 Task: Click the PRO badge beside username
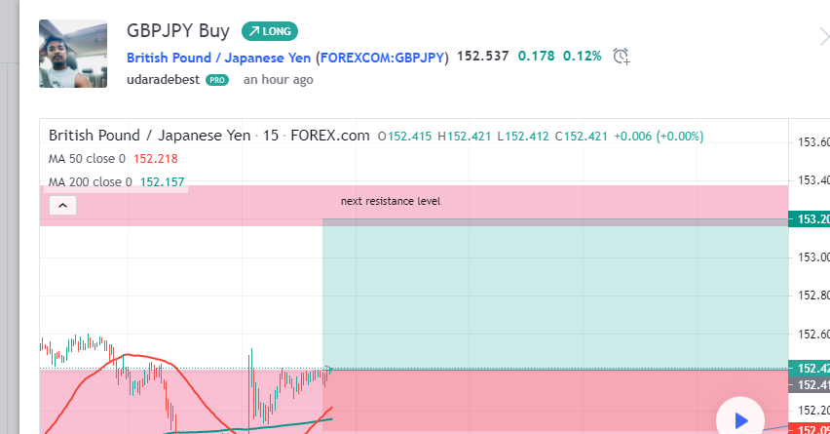click(216, 80)
